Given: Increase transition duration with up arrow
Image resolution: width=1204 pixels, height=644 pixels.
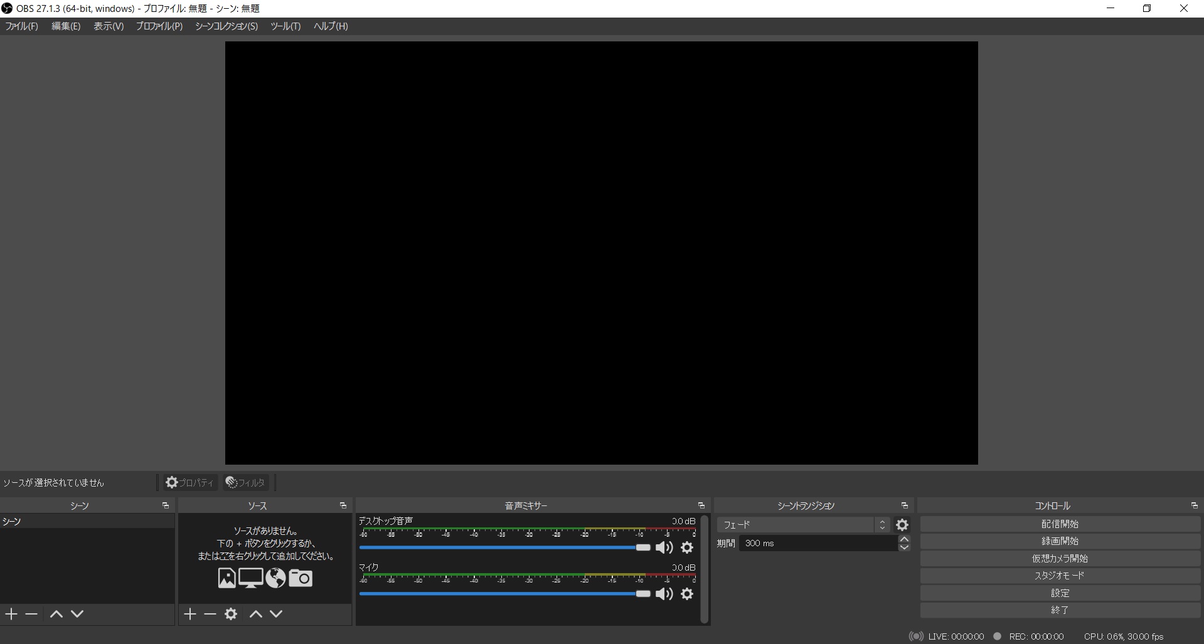Looking at the screenshot, I should click(904, 539).
